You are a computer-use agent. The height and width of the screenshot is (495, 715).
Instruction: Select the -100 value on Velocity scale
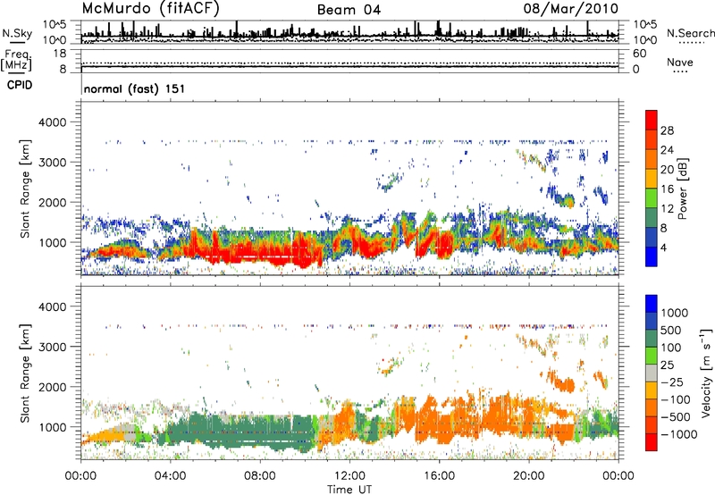coord(676,399)
